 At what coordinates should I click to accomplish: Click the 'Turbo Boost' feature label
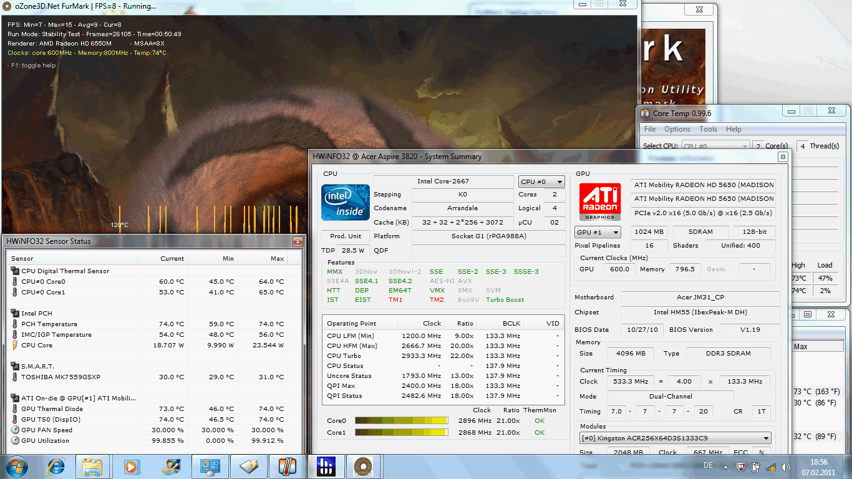point(505,300)
